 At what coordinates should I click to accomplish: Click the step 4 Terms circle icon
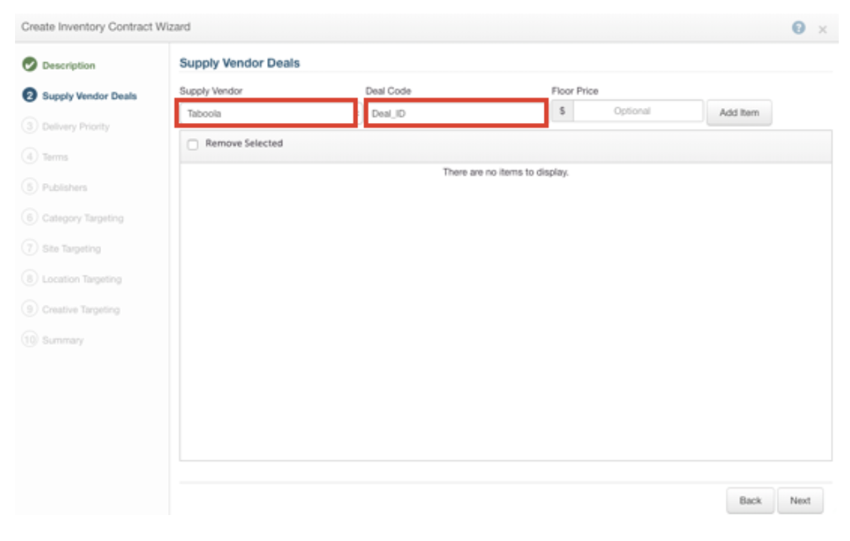[x=29, y=156]
